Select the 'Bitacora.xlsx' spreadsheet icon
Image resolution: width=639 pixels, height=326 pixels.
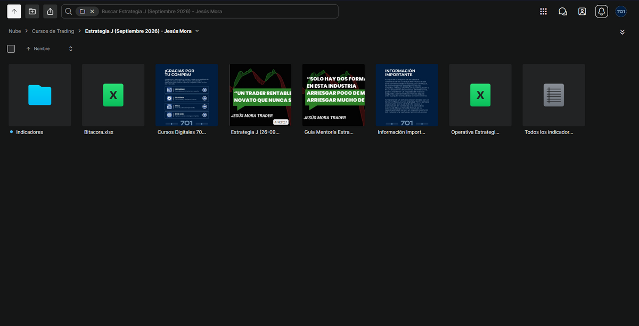pyautogui.click(x=113, y=95)
